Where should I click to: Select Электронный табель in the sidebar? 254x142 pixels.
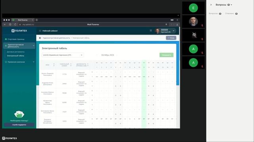pos(15,56)
